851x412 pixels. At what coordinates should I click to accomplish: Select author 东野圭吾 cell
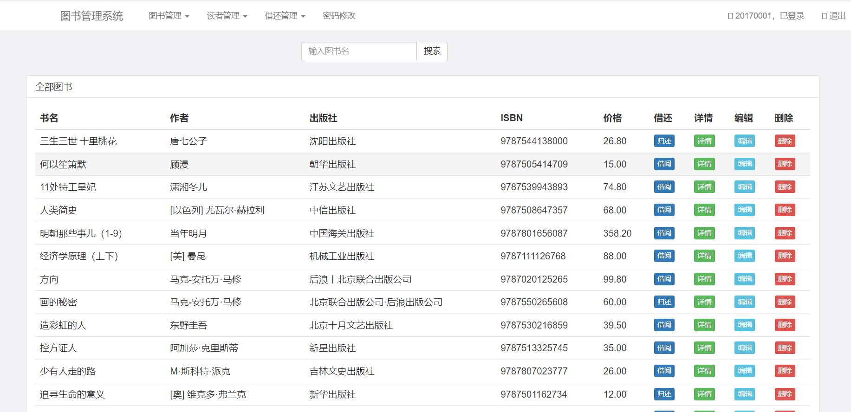coord(188,325)
